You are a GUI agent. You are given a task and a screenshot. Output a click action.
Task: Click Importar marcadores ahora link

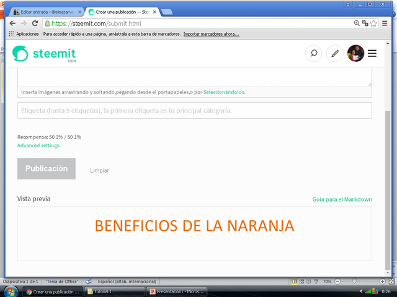tap(211, 34)
